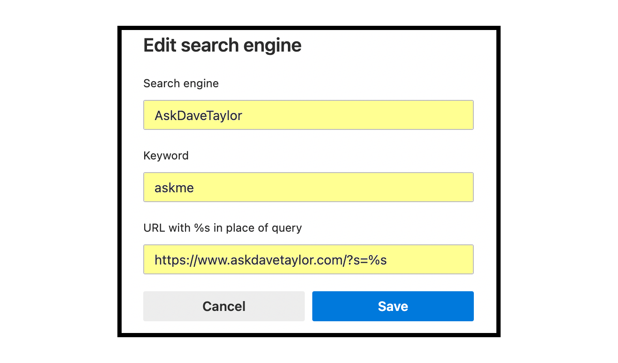This screenshot has height=363, width=618.
Task: Click the Keyword field label
Action: tap(166, 155)
